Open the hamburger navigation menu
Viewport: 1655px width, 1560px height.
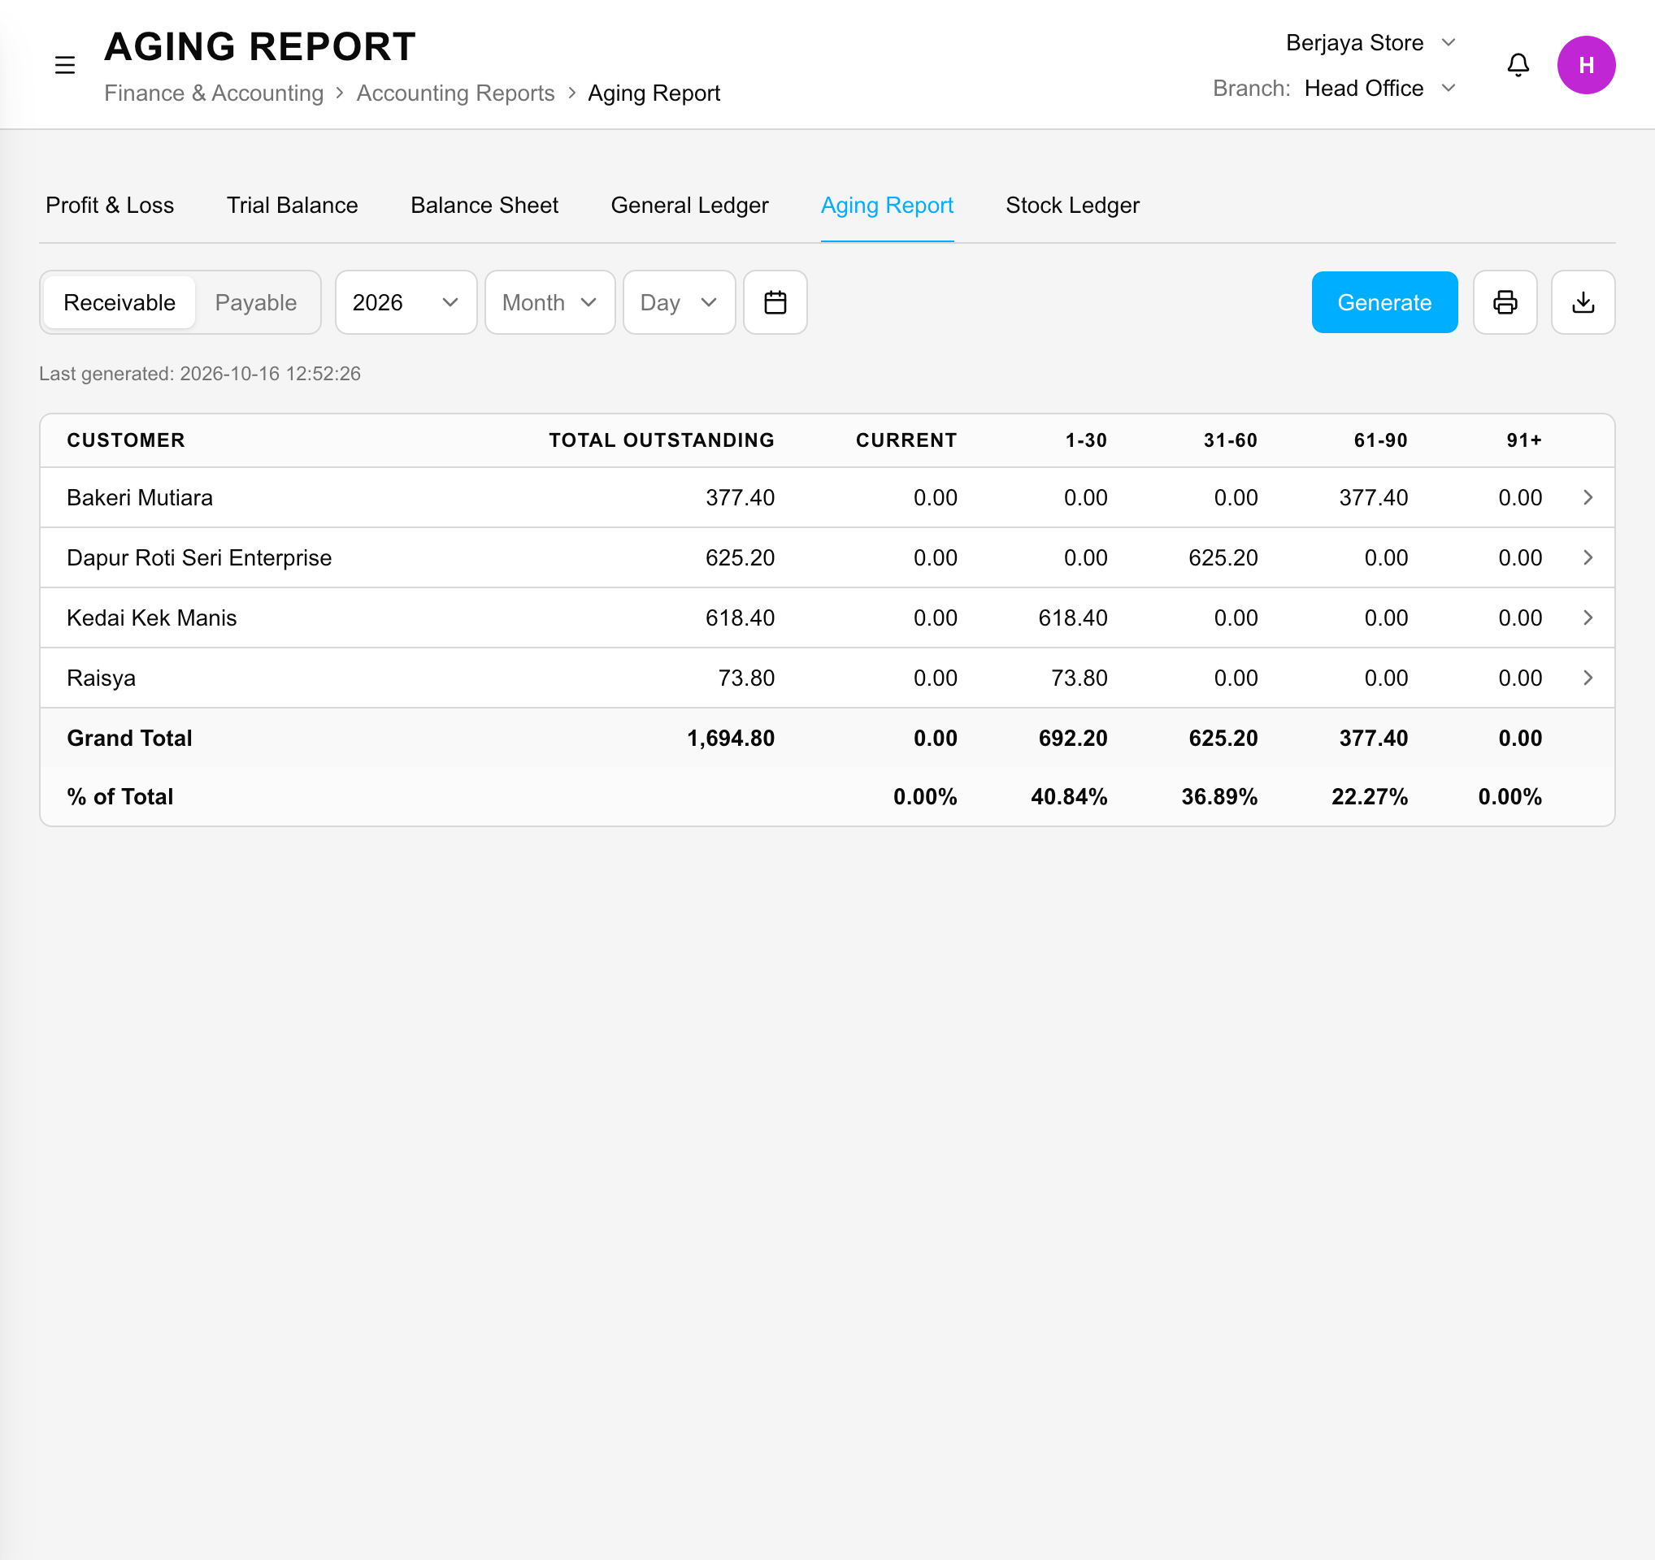pos(65,65)
